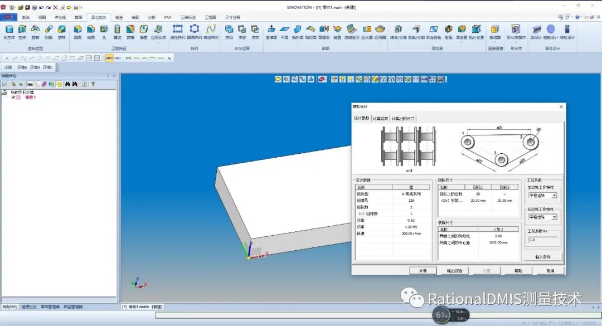The image size is (602, 326).
Task: Create a 基准面 datum plane
Action: tap(271, 32)
